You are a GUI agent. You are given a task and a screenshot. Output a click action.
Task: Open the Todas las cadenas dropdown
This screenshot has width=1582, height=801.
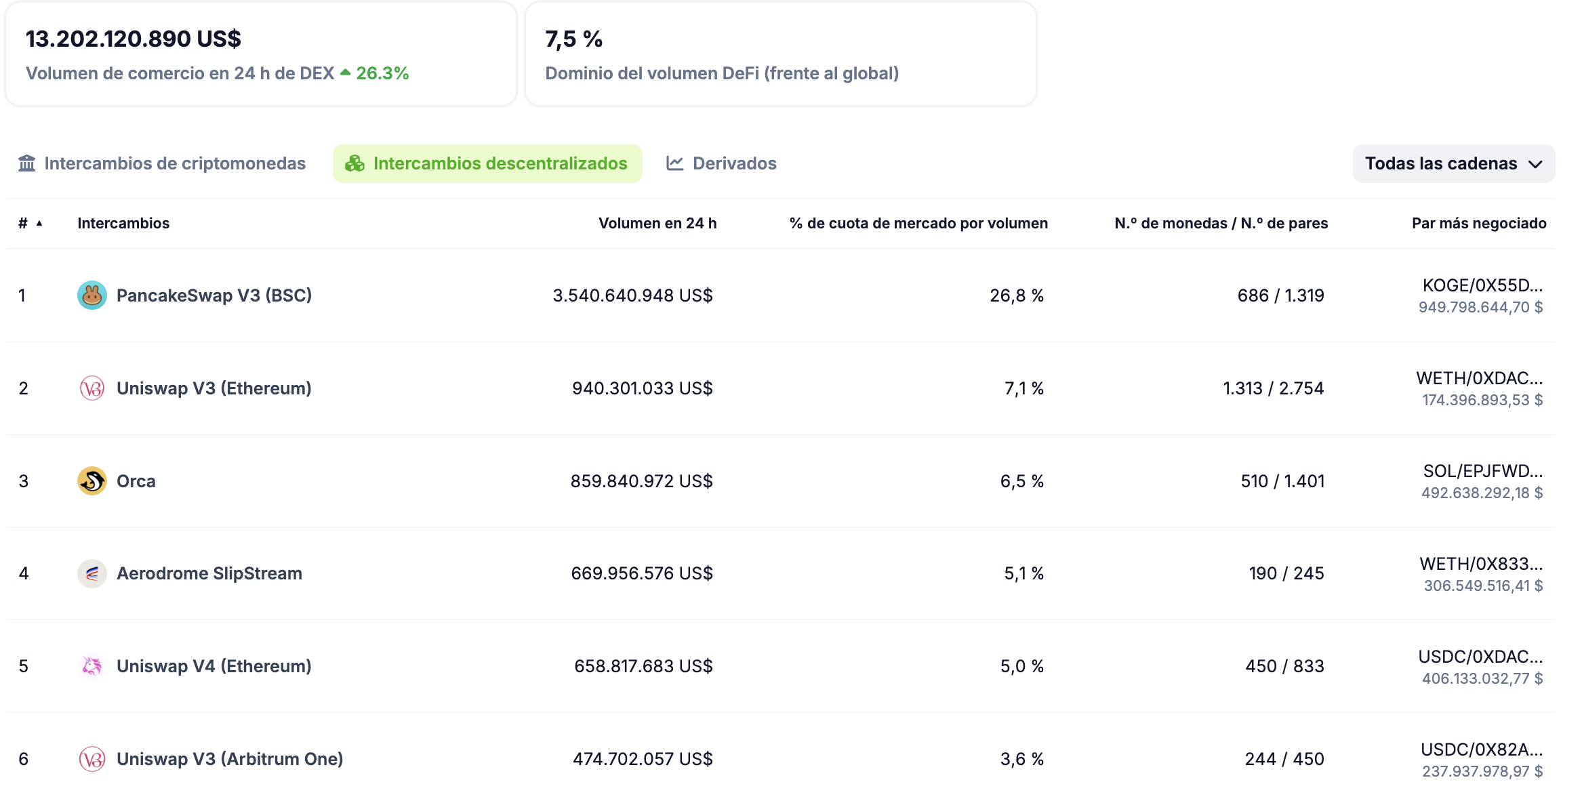(x=1453, y=163)
